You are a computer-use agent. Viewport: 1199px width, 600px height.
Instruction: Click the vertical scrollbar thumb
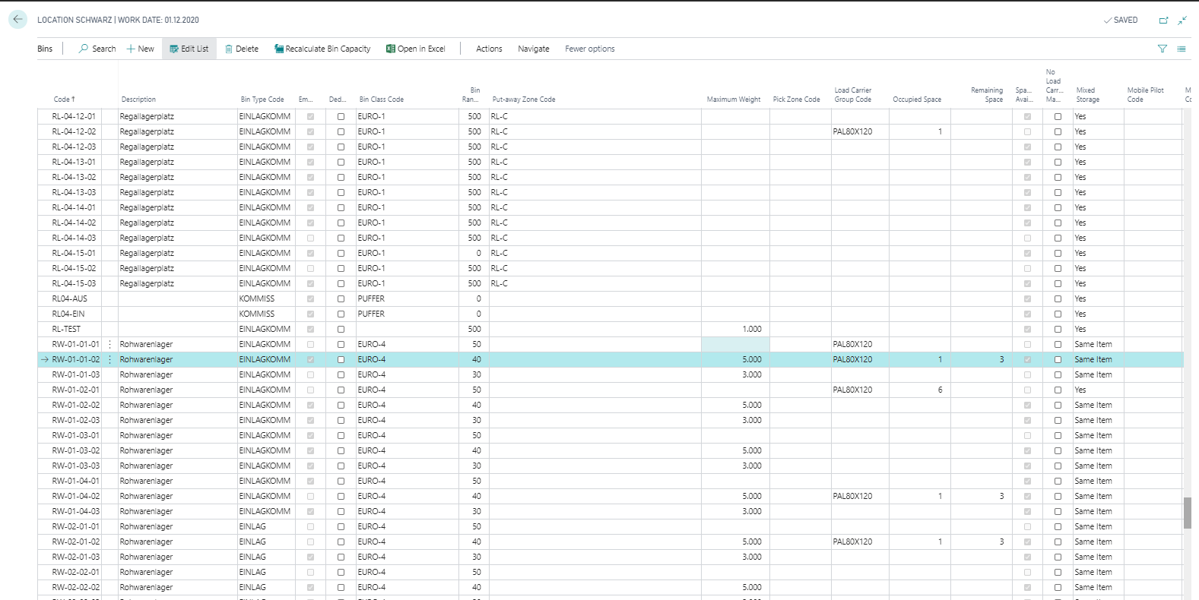tap(1188, 513)
